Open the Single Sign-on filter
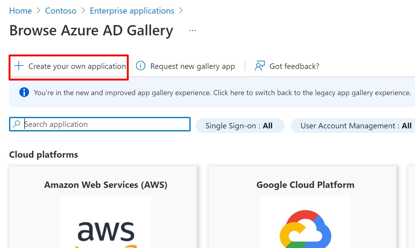Viewport: 415px width, 248px height. tap(240, 126)
